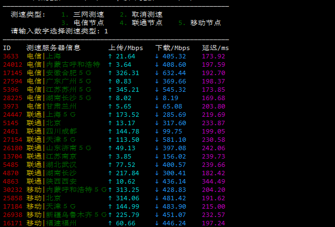Click server ID 4870

pos(11,173)
